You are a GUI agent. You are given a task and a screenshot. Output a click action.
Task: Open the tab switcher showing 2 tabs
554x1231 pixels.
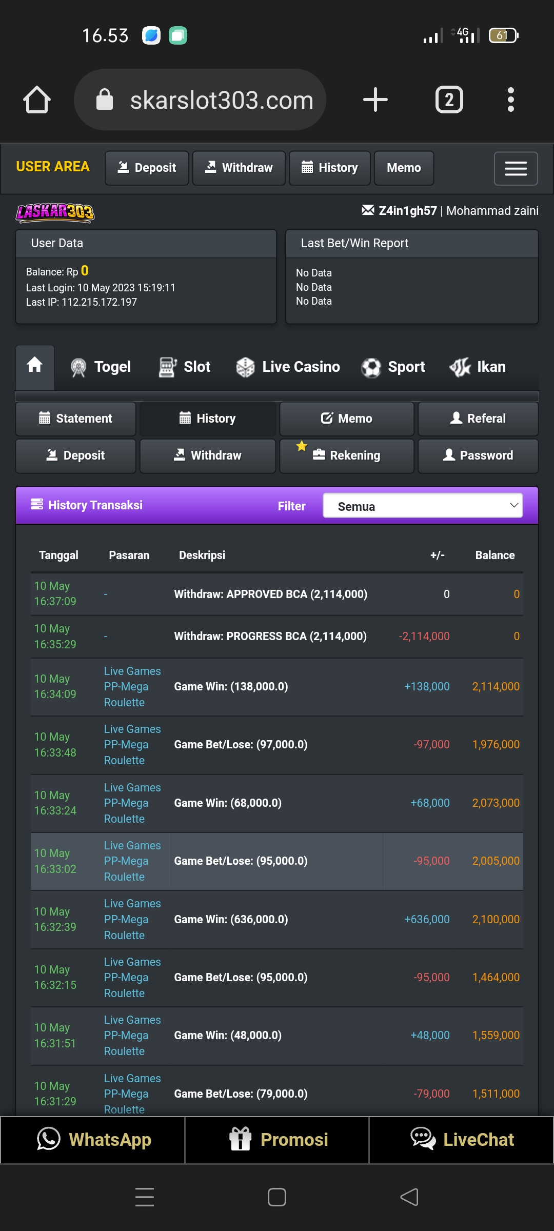pos(449,100)
